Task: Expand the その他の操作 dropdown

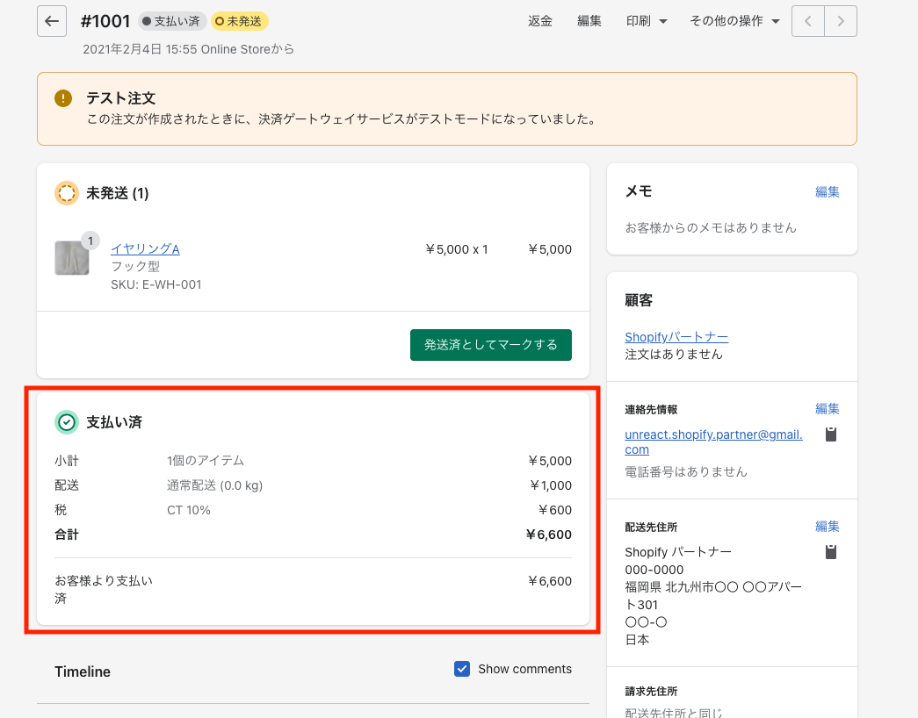Action: [734, 21]
